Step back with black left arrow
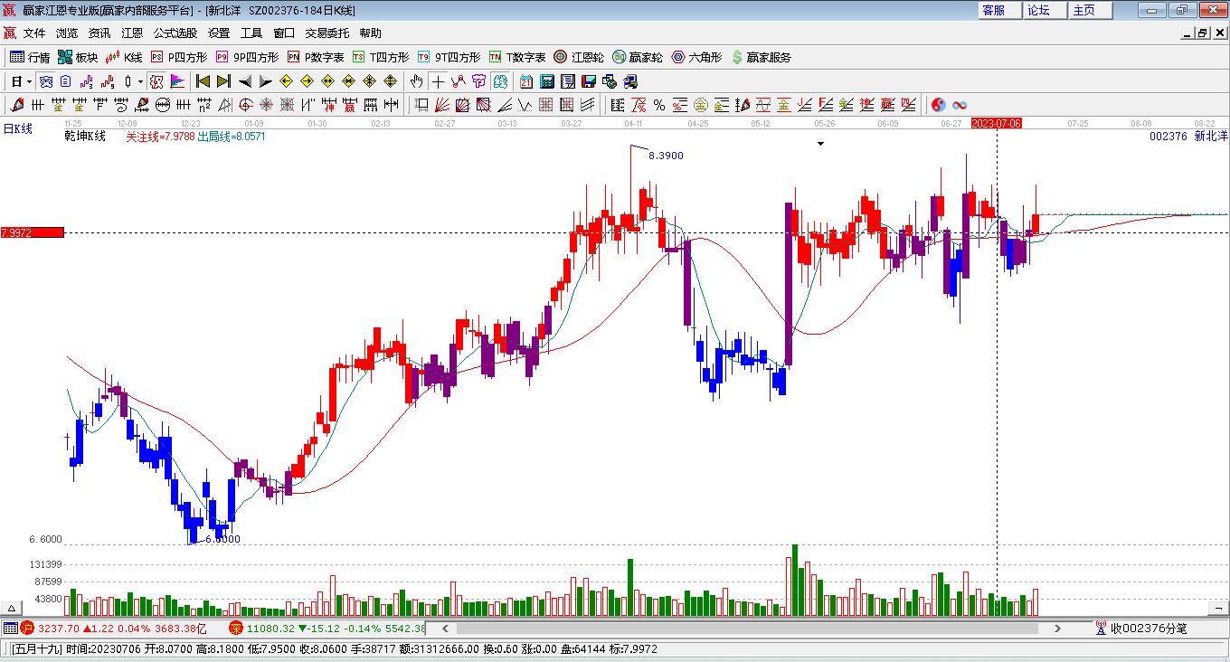 (244, 81)
